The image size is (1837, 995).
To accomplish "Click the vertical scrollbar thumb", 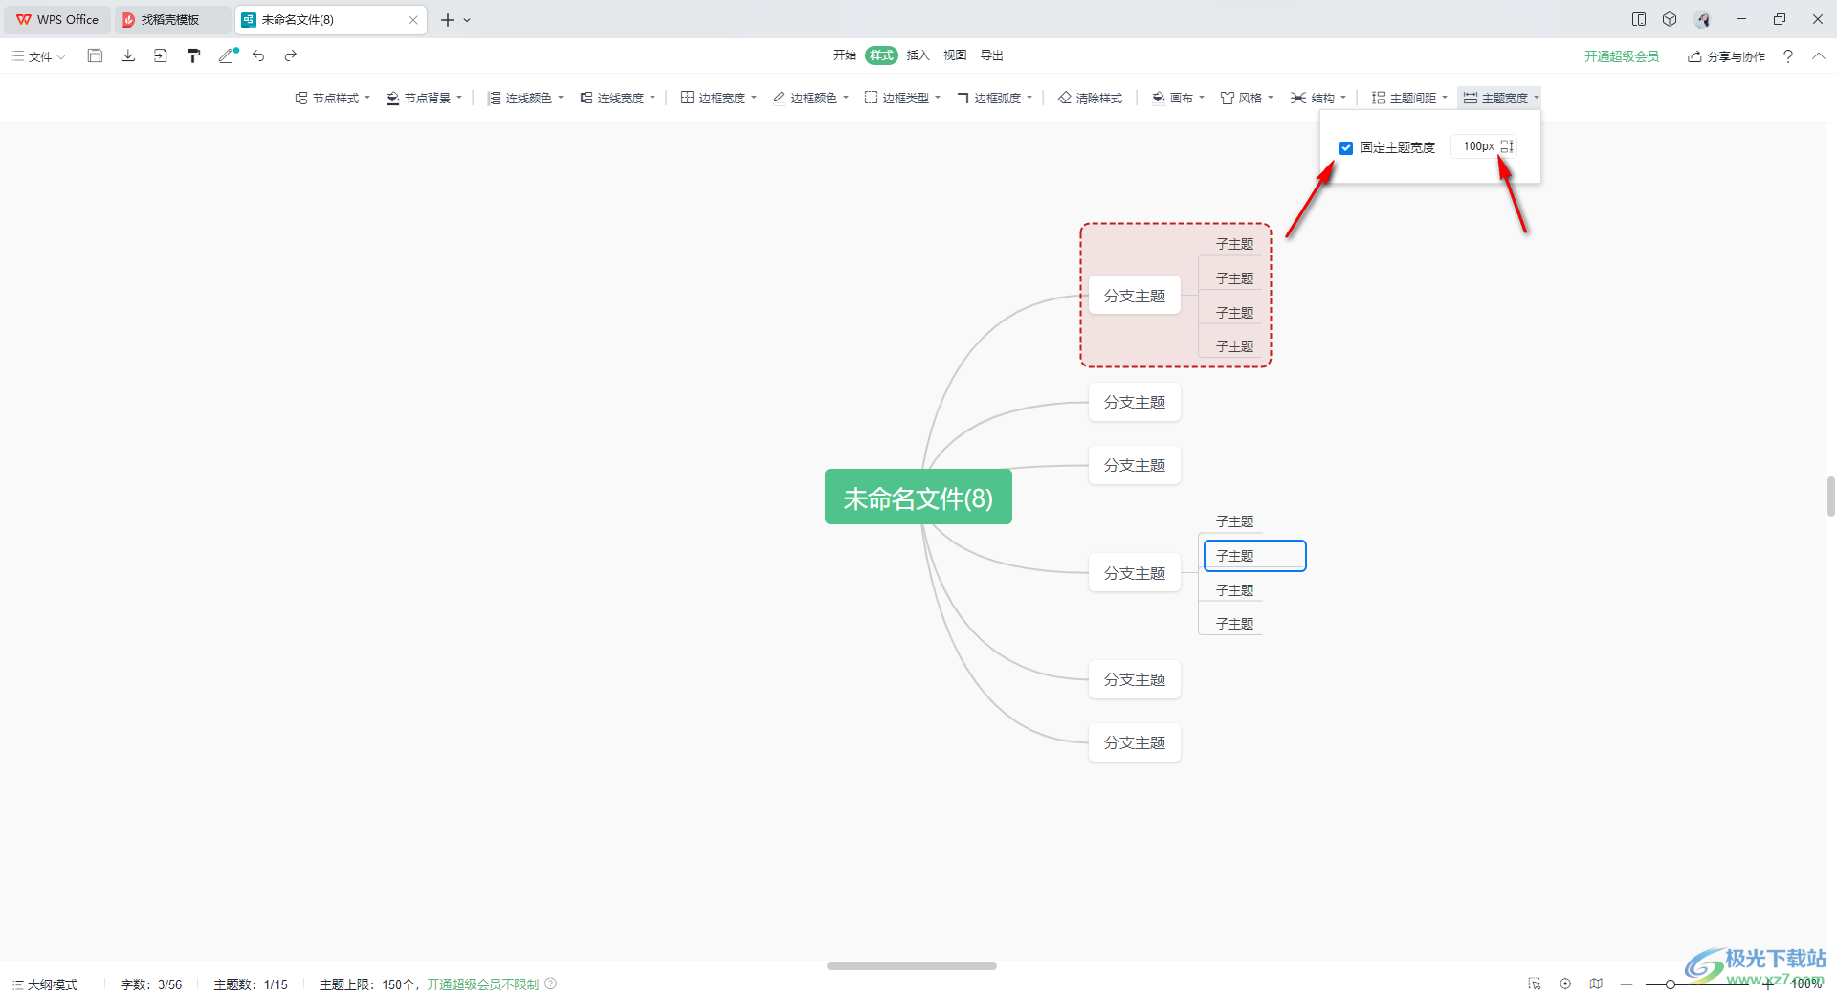I will click(x=1830, y=497).
